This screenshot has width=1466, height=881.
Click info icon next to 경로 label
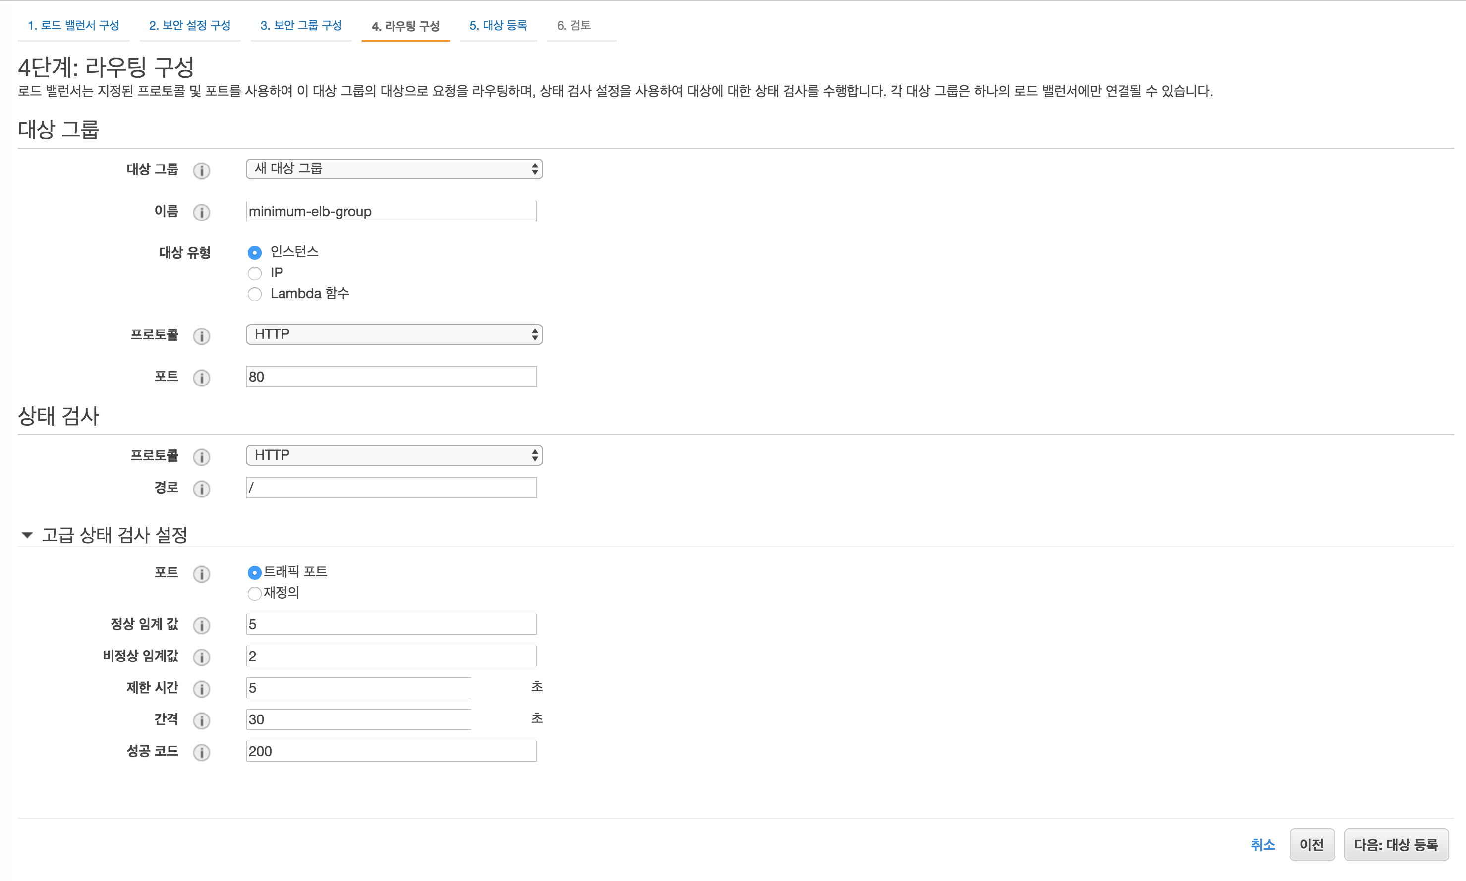tap(201, 489)
